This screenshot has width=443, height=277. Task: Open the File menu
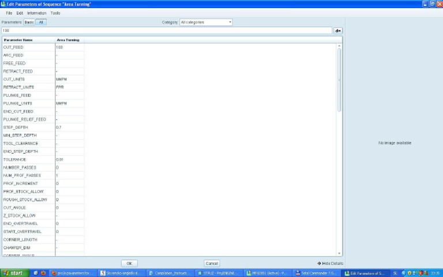pyautogui.click(x=9, y=13)
